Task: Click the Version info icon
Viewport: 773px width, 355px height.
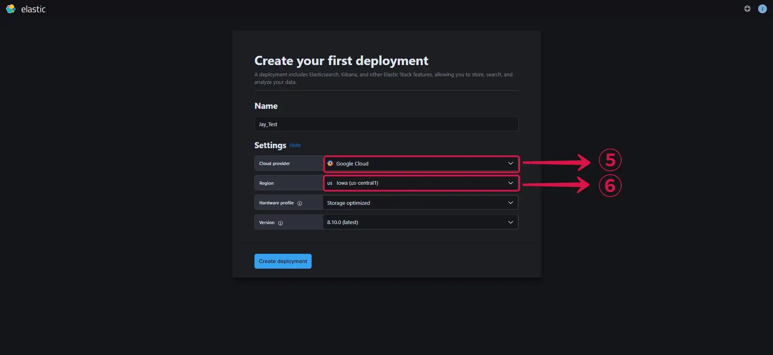Action: (280, 223)
